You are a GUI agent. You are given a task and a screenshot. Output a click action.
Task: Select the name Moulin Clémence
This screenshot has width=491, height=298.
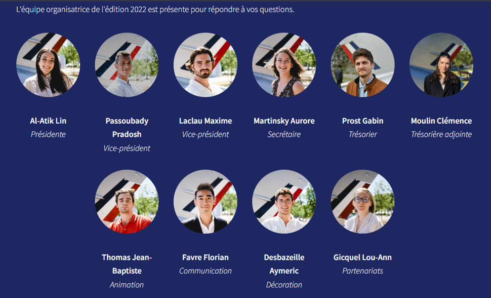pos(441,121)
